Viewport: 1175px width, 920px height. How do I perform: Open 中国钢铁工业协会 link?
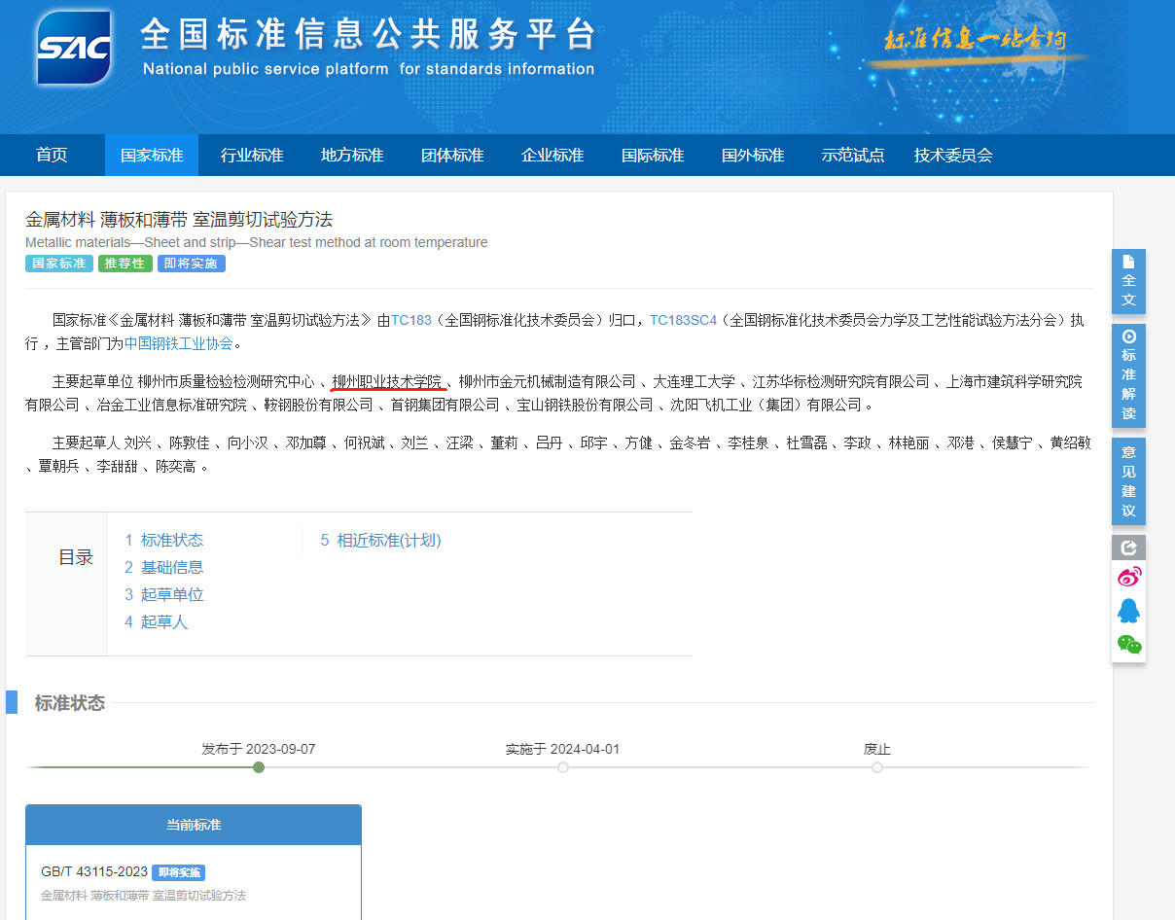coord(178,343)
